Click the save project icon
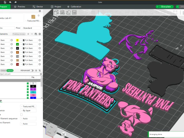This screenshot has height=138, width=184. click(x=5, y=2)
